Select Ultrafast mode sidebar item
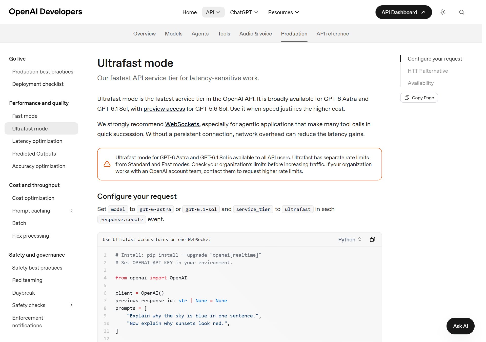Screen dimensions: 486x342 pyautogui.click(x=41, y=128)
